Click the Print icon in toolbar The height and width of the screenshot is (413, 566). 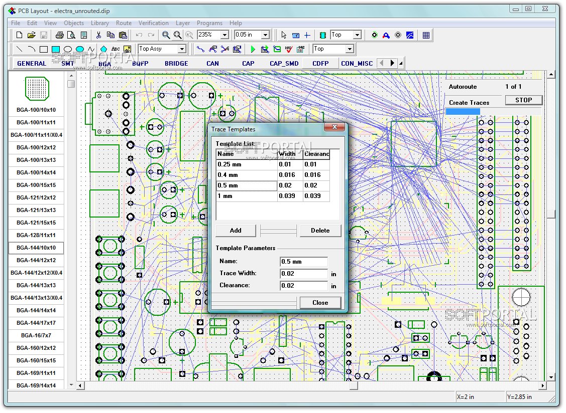pyautogui.click(x=59, y=35)
